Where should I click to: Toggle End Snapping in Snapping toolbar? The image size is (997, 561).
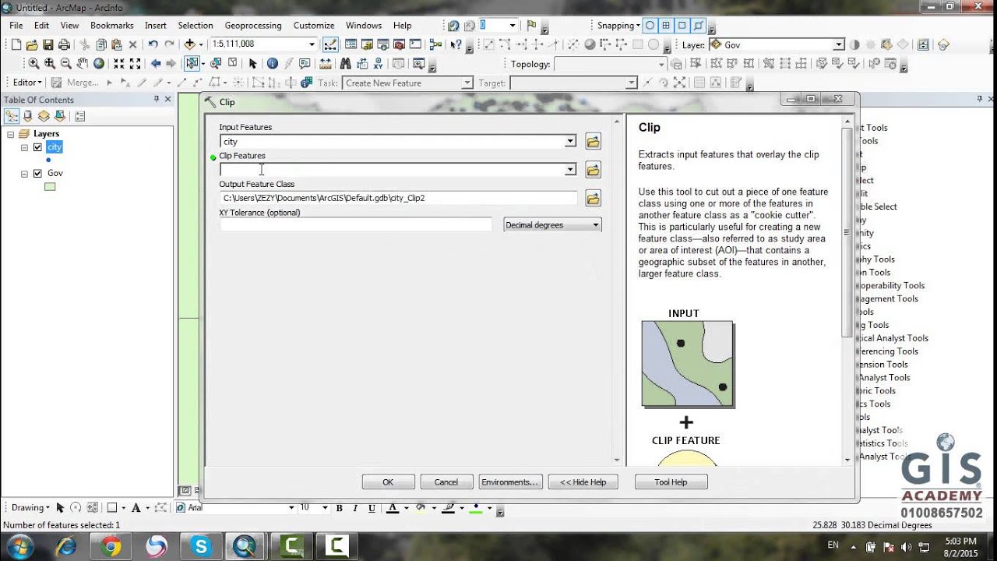click(x=666, y=25)
